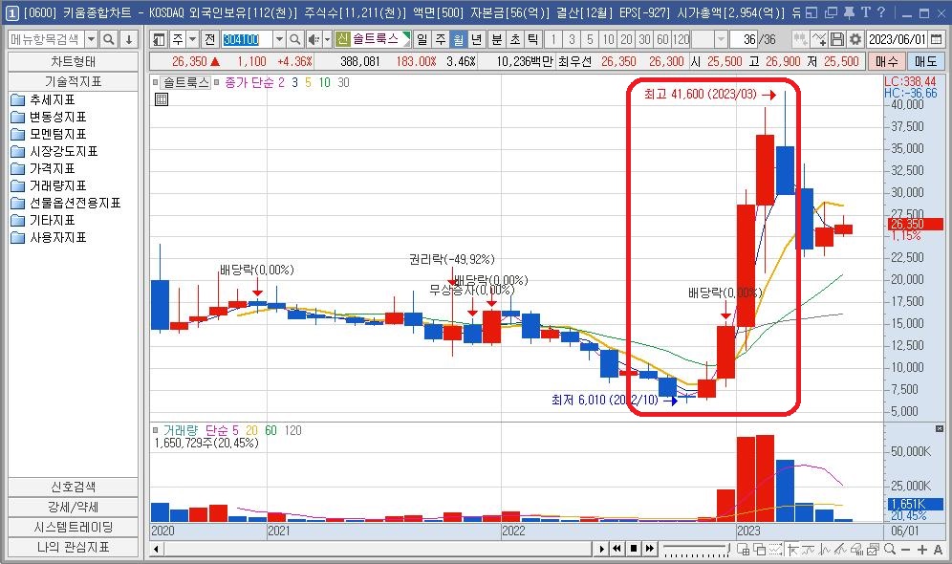Viewport: 952px width, 564px height.
Task: Click the crosshair cursor icon in bottom toolbar
Action: click(791, 550)
